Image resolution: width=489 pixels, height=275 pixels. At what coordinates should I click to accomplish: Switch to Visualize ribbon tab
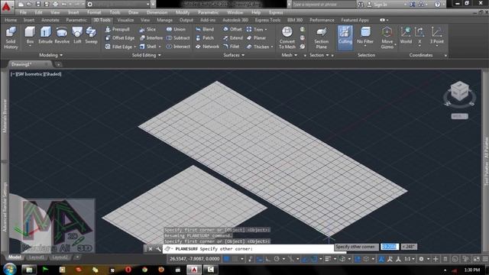pos(125,20)
